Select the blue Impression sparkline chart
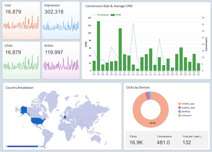This screenshot has width=212, height=152. click(61, 24)
